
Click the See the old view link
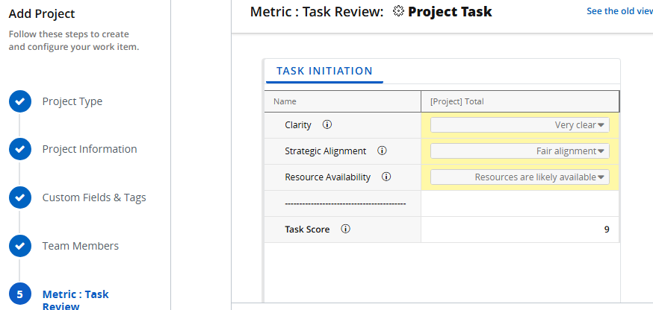coord(619,11)
